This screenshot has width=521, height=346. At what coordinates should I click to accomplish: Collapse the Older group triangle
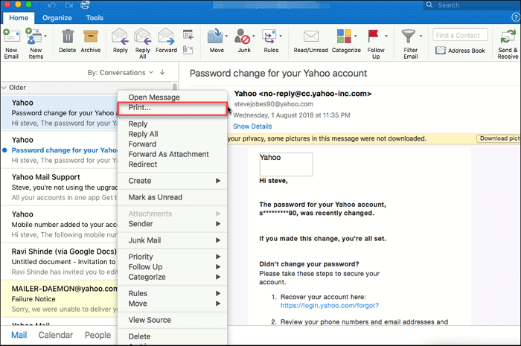click(x=4, y=87)
